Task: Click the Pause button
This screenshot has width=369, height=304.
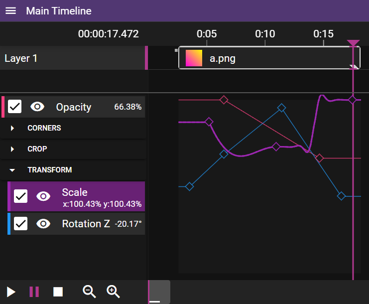Action: click(x=34, y=292)
